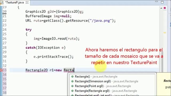Viewport: 171px width, 96px height.
Task: Click the scroll up arrow of editor
Action: 161,8
